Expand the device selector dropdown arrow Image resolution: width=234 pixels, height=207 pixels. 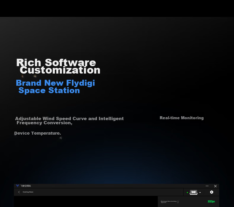tap(200, 192)
